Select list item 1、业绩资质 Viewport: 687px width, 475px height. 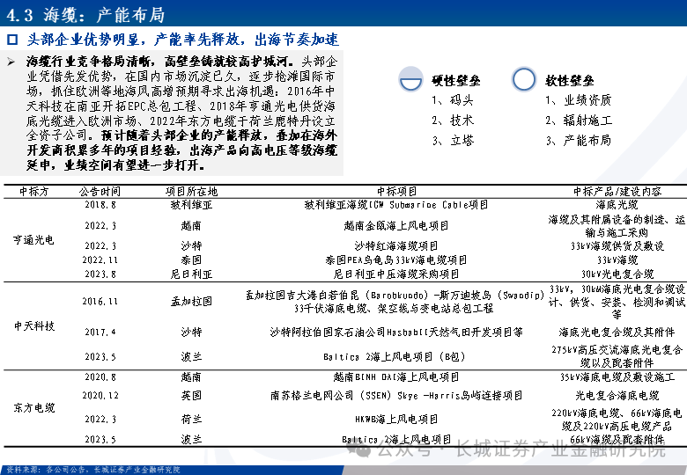(x=579, y=100)
